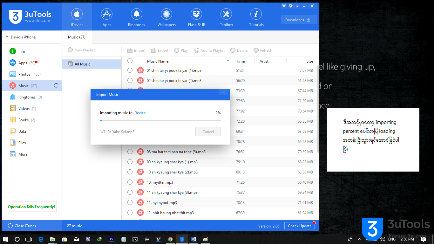Select Music (27) in sidebar
This screenshot has height=244, width=434.
(x=32, y=85)
